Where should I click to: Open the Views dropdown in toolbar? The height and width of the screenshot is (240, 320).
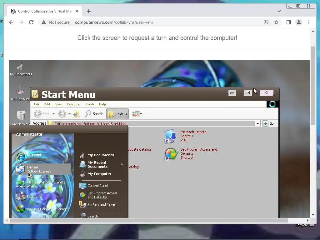(x=137, y=114)
